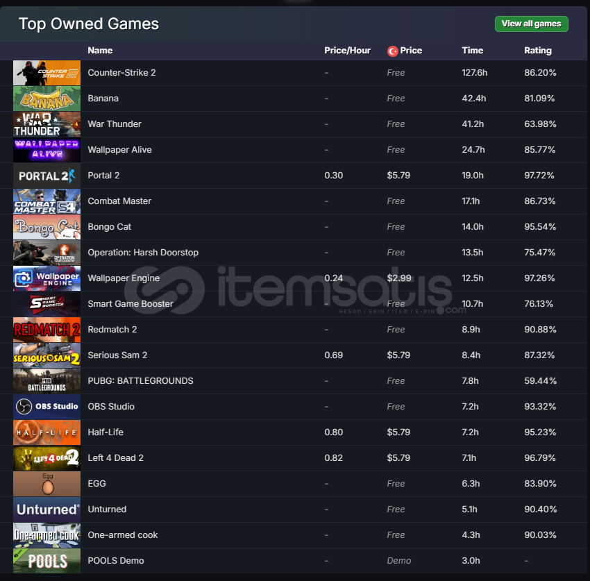Click the POOLS Demo thumbnail
This screenshot has height=581, width=590.
click(x=47, y=561)
